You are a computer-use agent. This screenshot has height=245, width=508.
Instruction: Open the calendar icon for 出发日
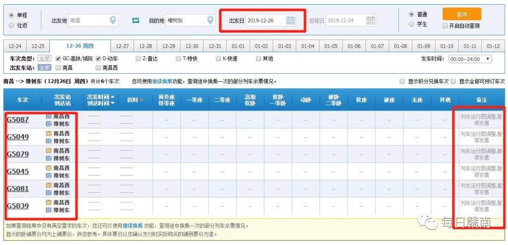pyautogui.click(x=290, y=20)
